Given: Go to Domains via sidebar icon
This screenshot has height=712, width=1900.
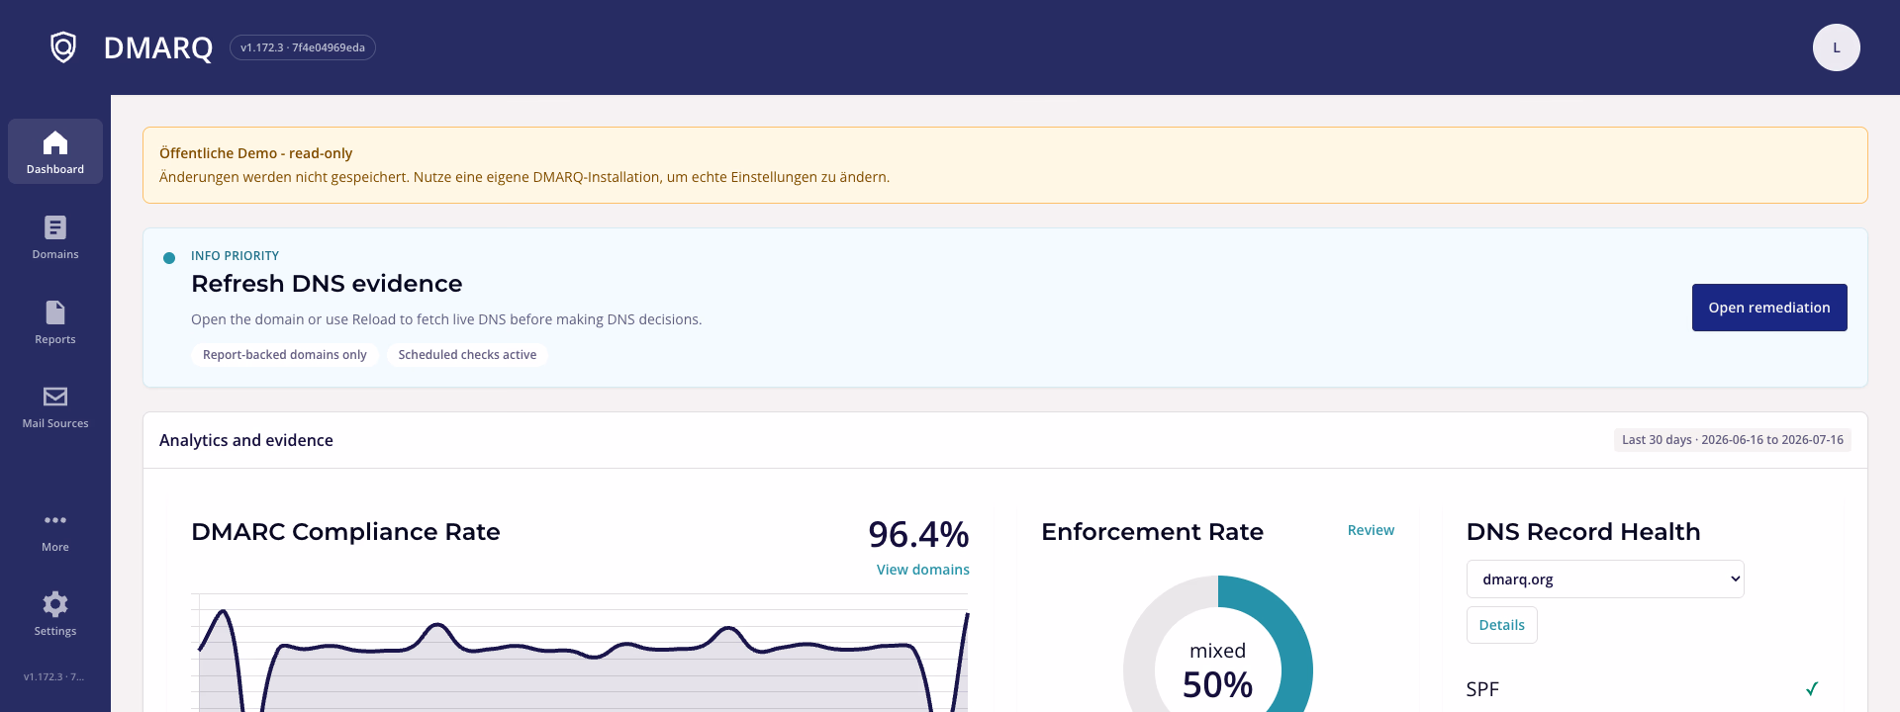Looking at the screenshot, I should coord(55,227).
